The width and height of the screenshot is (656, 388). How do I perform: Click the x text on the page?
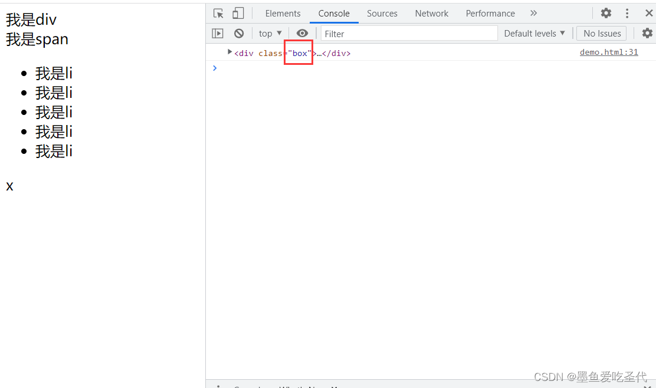(9, 186)
